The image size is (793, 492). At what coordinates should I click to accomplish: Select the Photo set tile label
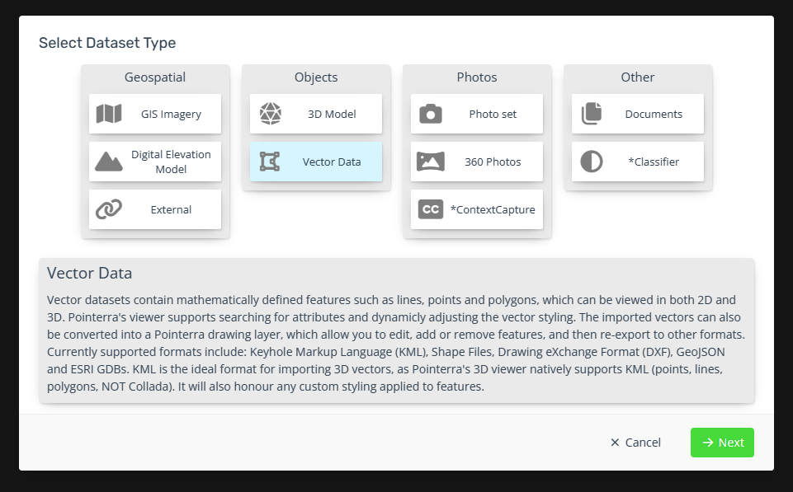493,115
